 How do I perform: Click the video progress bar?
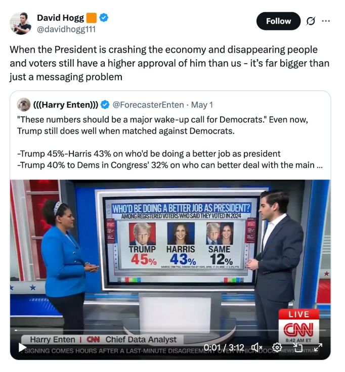170,330
